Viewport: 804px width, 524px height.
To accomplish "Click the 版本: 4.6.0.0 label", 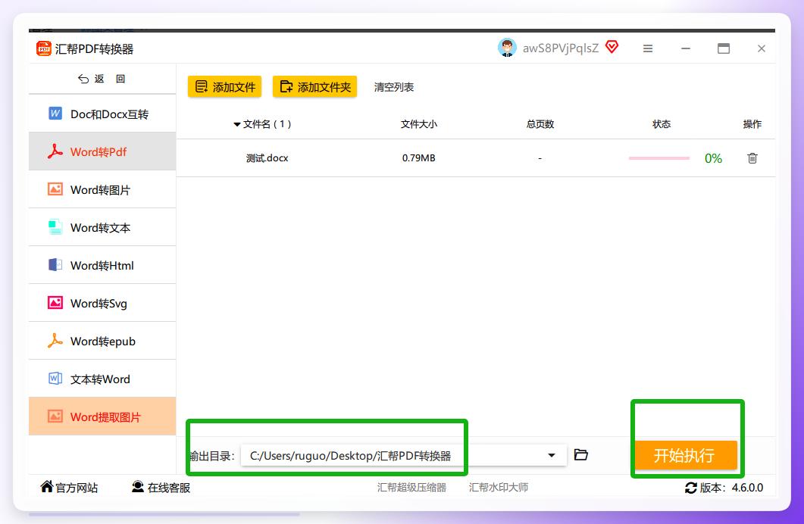I will pos(731,488).
